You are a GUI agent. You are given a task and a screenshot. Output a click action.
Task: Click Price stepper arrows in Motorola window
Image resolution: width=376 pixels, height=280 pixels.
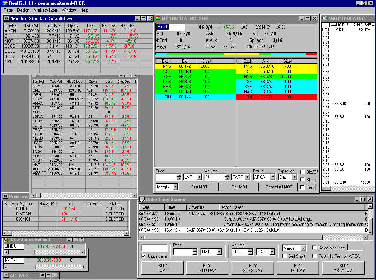(179, 177)
